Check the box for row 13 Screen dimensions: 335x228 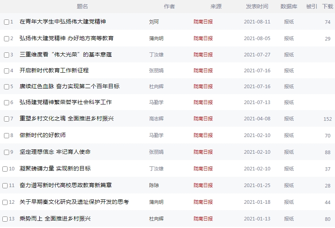[x=5, y=219]
